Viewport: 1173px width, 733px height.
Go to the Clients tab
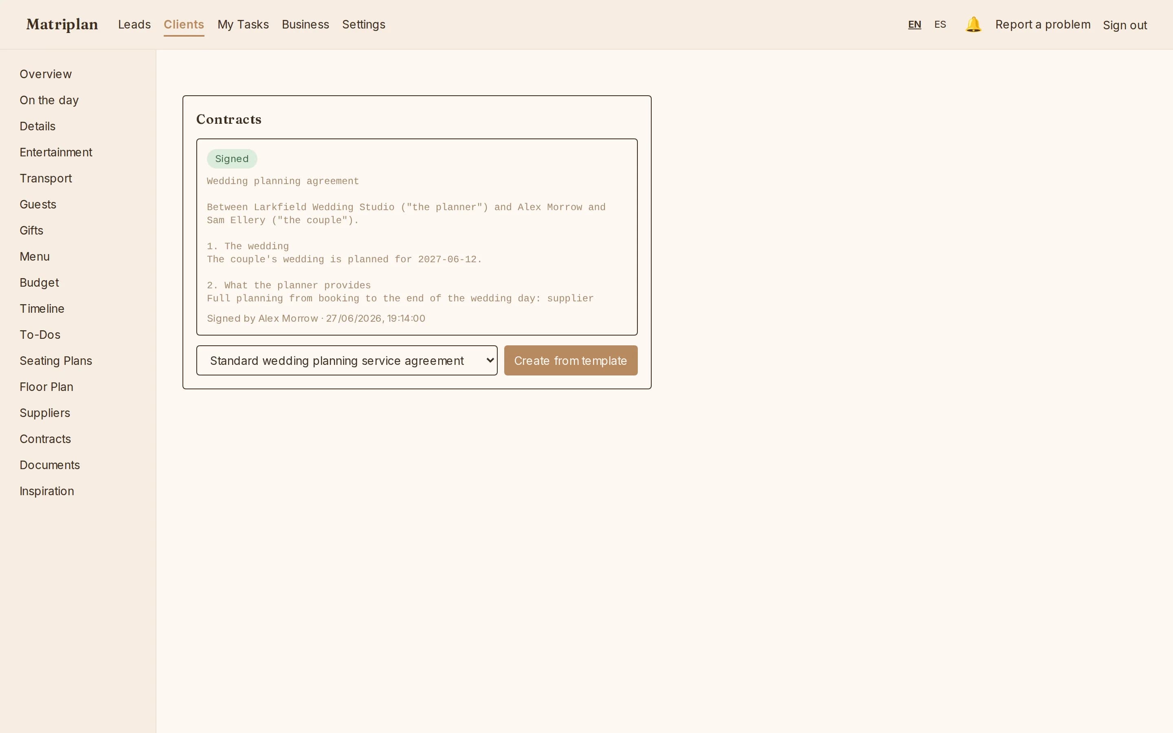pos(184,24)
